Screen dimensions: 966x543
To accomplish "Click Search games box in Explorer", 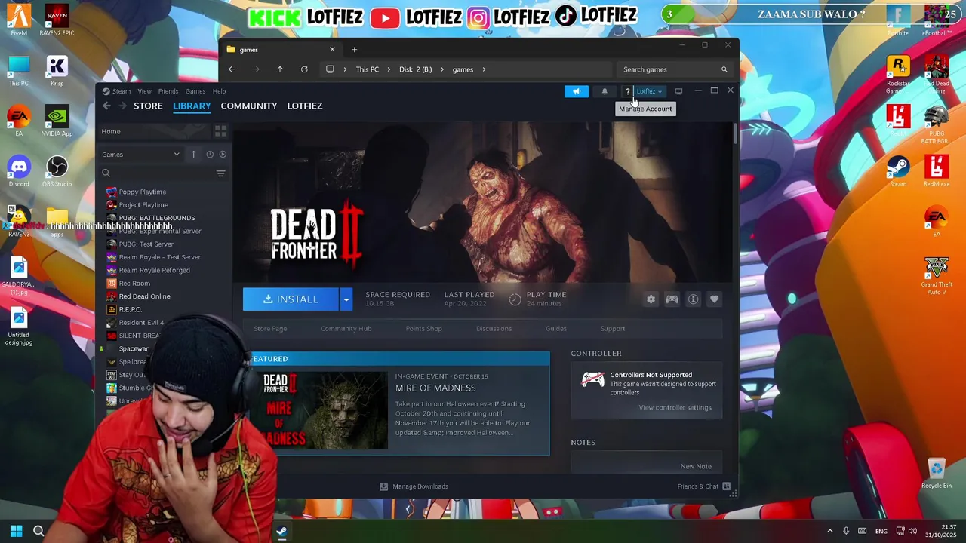I will [674, 69].
